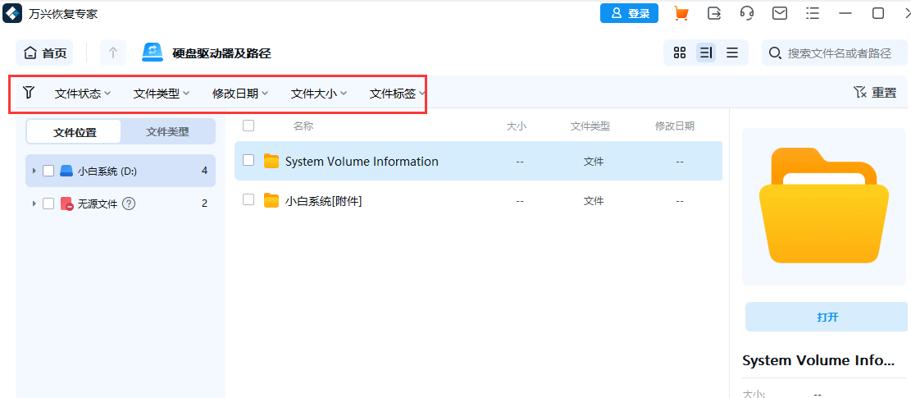Click the count 2 beside 无源文件
Viewport: 911px width, 398px height.
click(204, 204)
